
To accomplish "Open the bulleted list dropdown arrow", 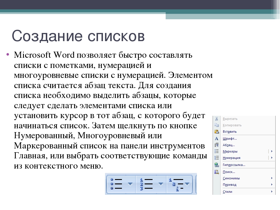I will coord(130,184).
